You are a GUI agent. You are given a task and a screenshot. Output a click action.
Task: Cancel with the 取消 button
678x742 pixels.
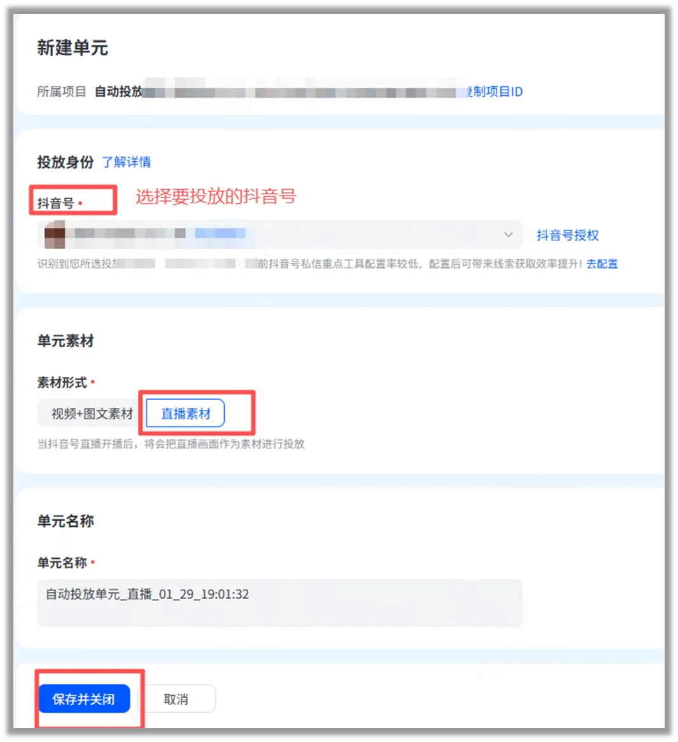(x=176, y=699)
